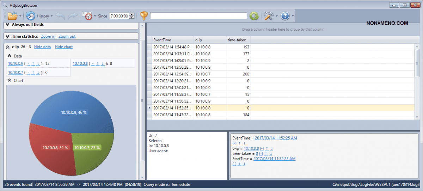Click the time range clock icon
The height and width of the screenshot is (191, 423).
(86, 16)
